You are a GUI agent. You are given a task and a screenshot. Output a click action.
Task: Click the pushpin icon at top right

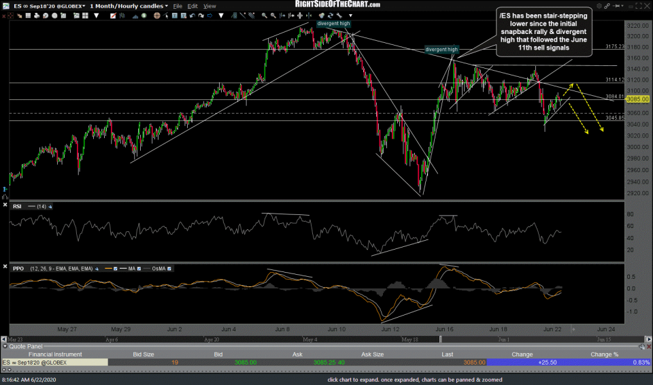[616, 6]
